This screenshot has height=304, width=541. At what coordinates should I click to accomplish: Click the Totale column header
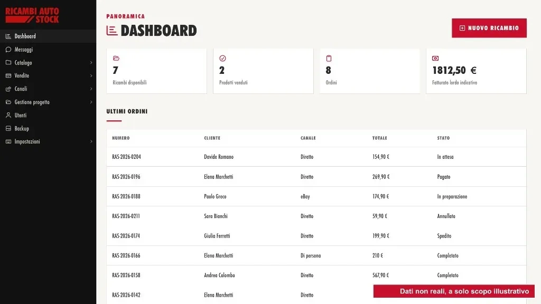(x=379, y=138)
